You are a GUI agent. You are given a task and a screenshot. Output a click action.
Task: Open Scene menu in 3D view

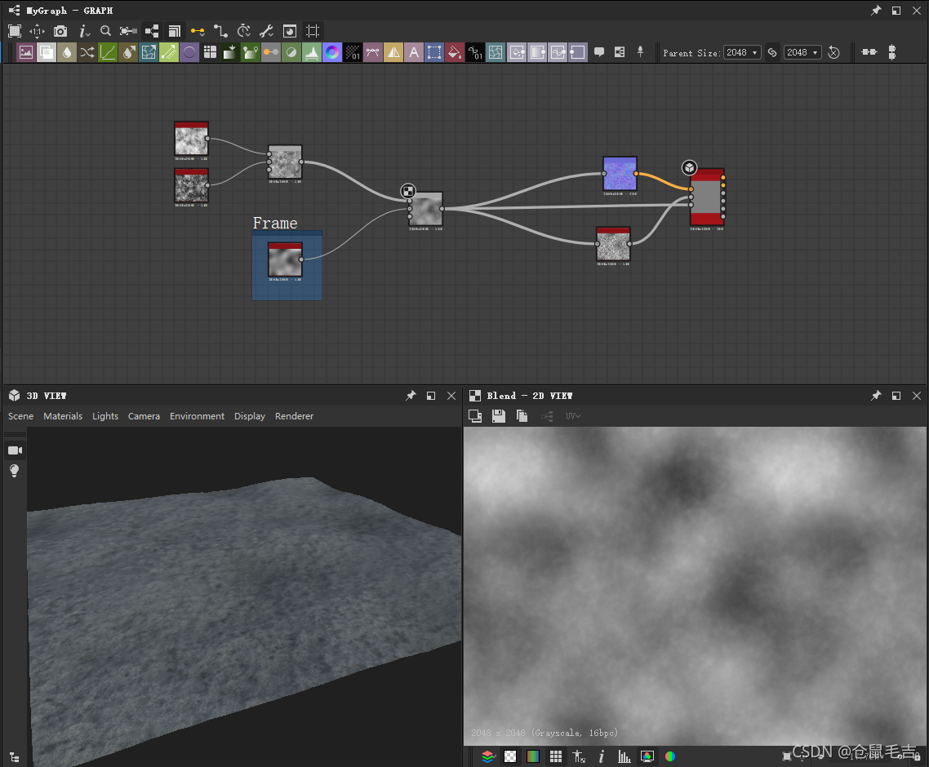point(20,416)
